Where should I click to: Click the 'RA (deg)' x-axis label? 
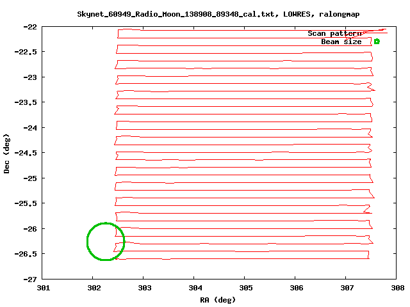217,299
